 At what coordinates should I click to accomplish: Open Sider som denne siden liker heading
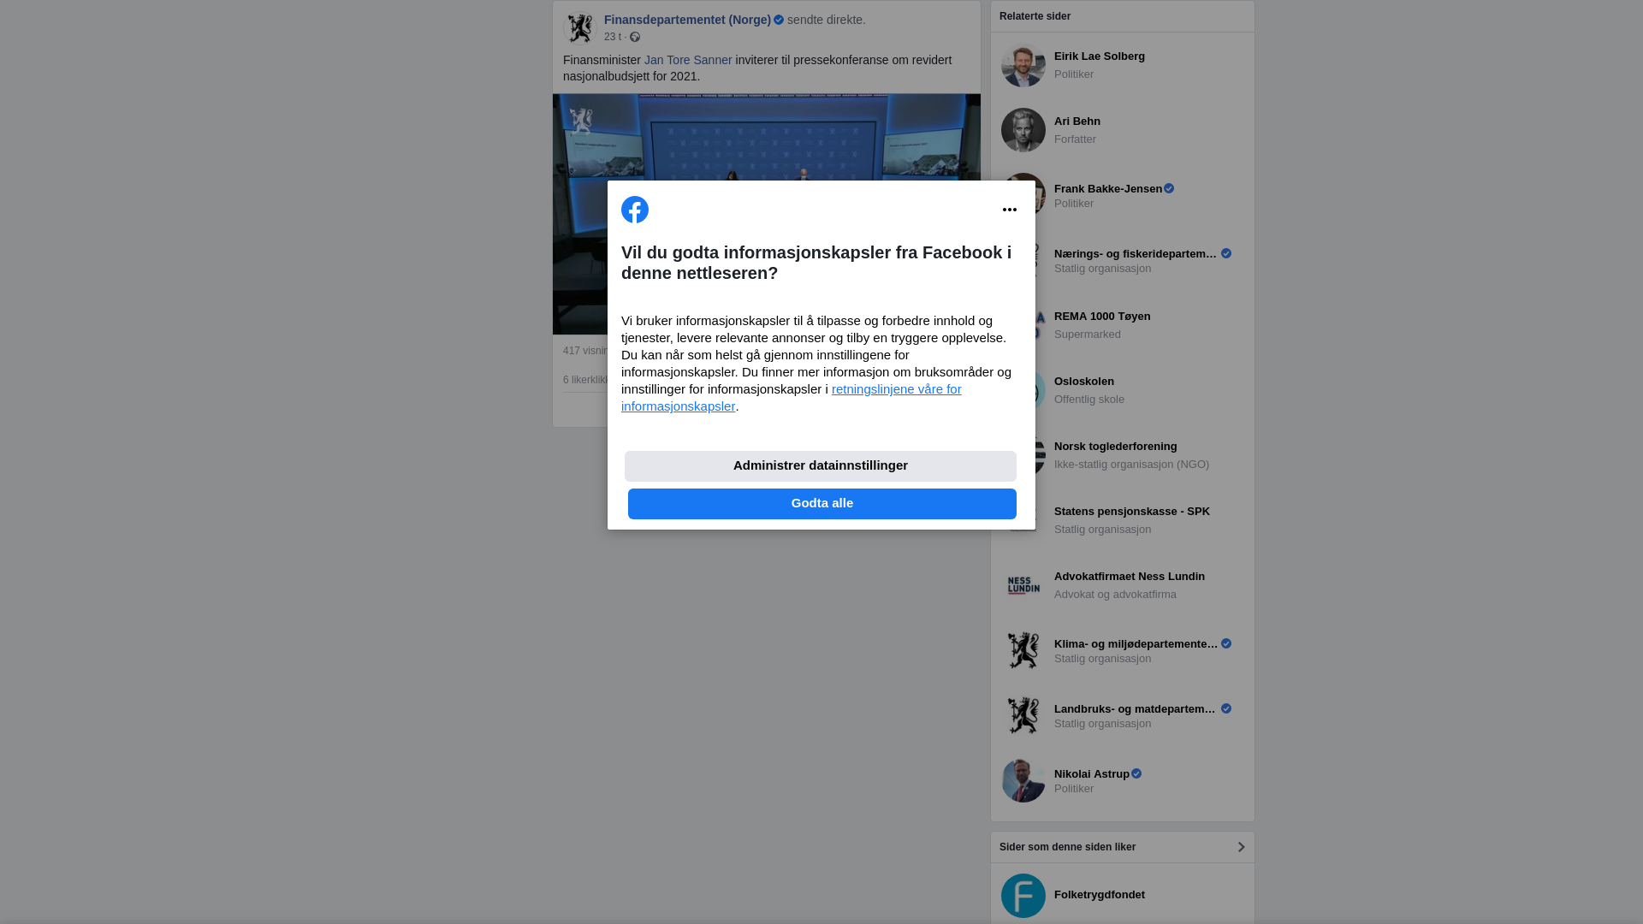pos(1067,847)
